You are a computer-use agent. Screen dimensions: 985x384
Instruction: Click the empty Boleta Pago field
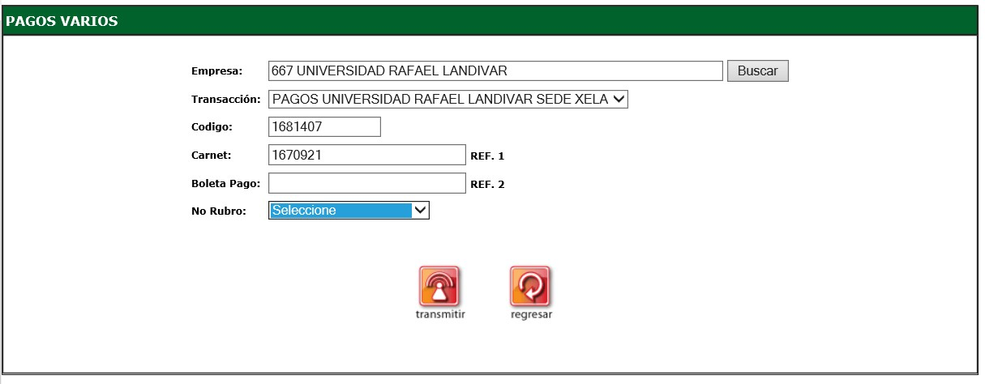tap(366, 183)
